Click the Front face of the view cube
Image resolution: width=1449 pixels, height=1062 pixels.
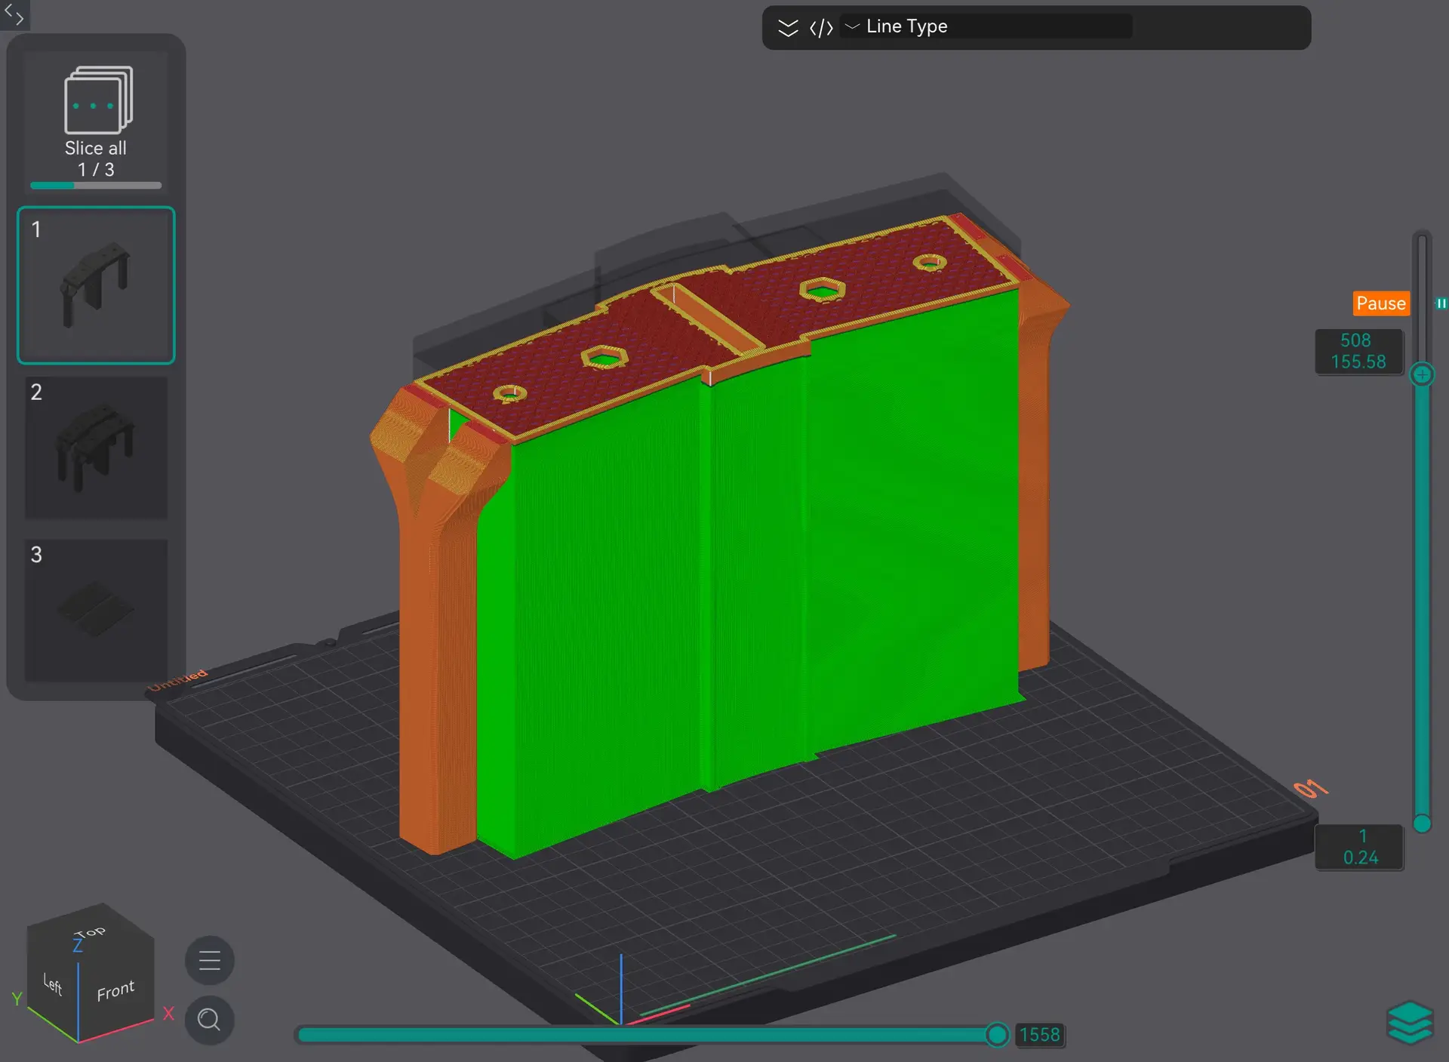[116, 990]
